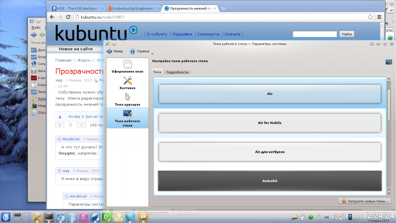This screenshot has width=396, height=223.
Task: Open the Заставка settings module
Action: (127, 83)
